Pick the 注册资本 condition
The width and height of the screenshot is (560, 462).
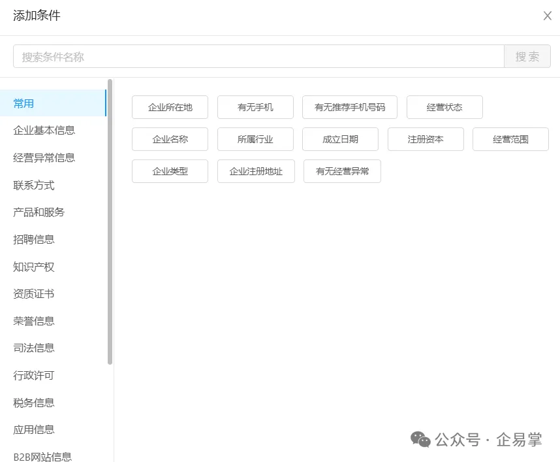(426, 139)
